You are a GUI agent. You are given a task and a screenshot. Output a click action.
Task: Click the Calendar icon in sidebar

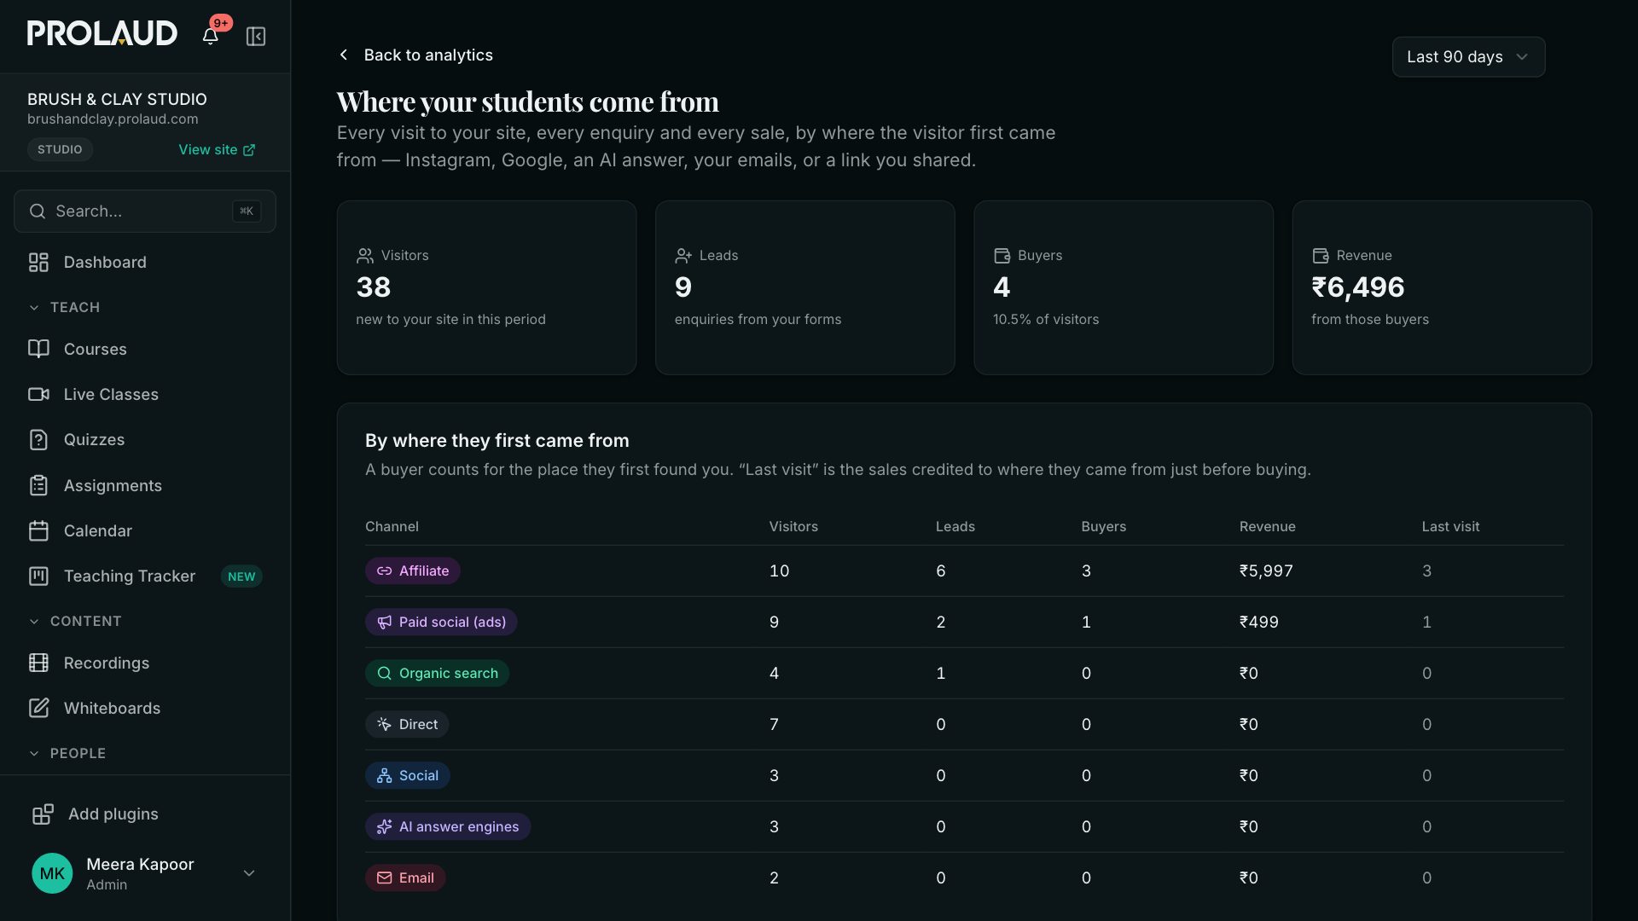[38, 530]
